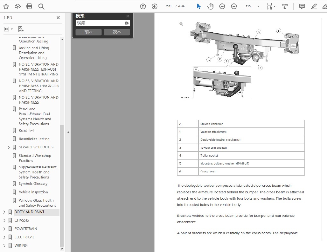Screen dimensions: 327x252
Task: Collapse the navigation pane with the arrow
Action: click(x=68, y=132)
